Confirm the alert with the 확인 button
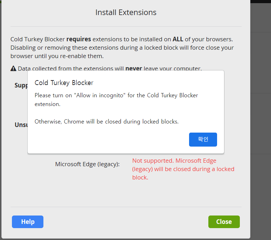The width and height of the screenshot is (271, 240). [203, 140]
